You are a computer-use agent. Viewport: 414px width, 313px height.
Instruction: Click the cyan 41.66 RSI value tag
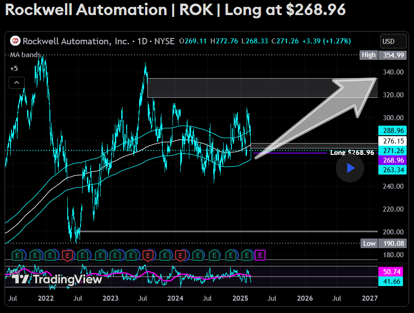click(x=391, y=281)
